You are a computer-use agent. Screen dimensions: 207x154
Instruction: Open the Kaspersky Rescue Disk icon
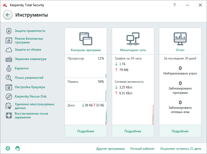(x=9, y=97)
